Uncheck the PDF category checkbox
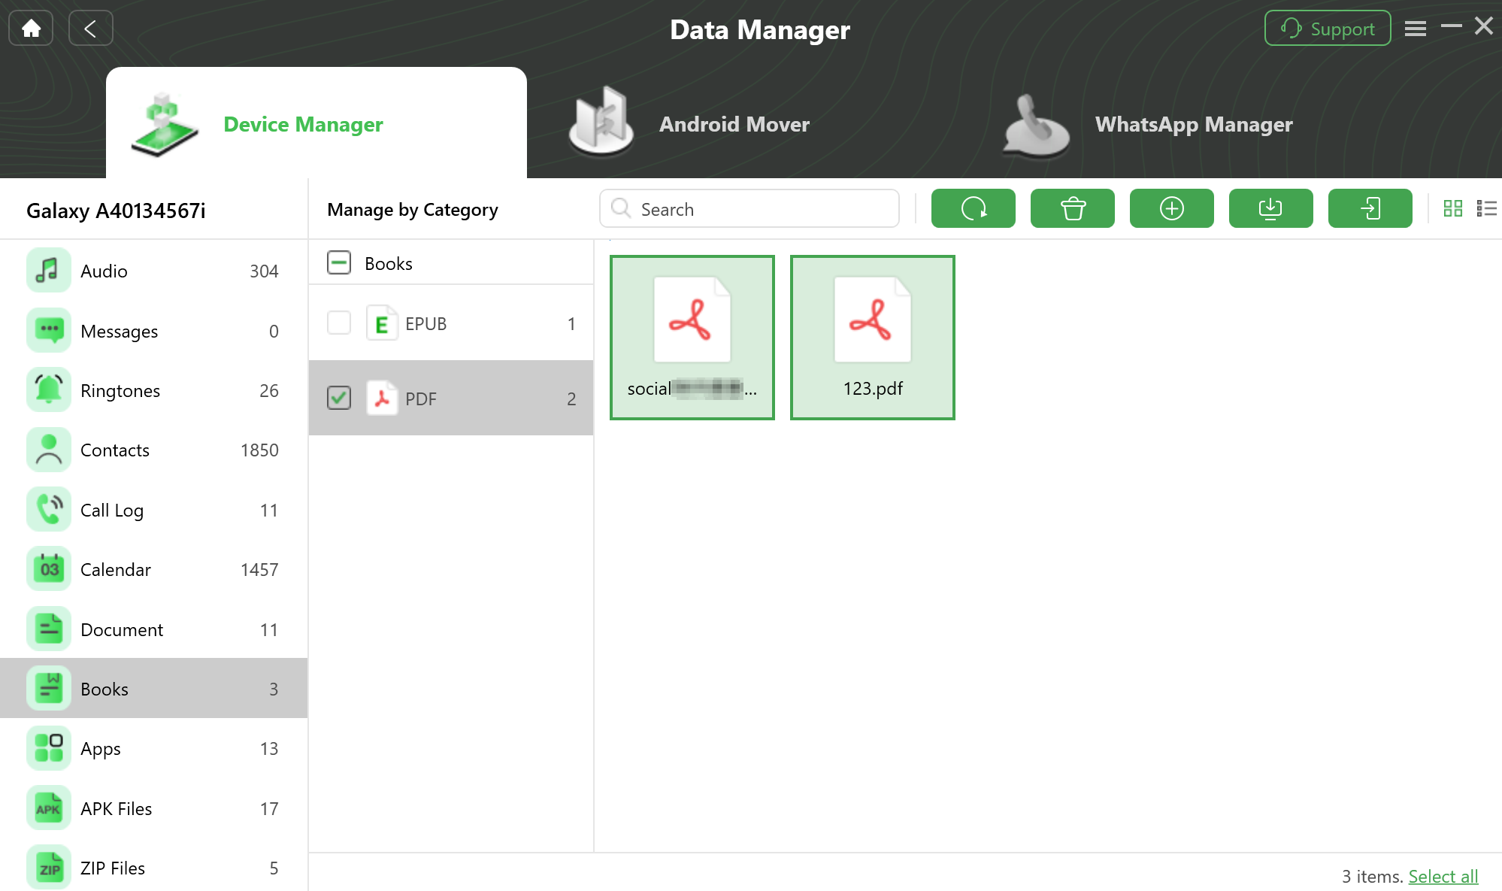The height and width of the screenshot is (891, 1502). pyautogui.click(x=339, y=398)
